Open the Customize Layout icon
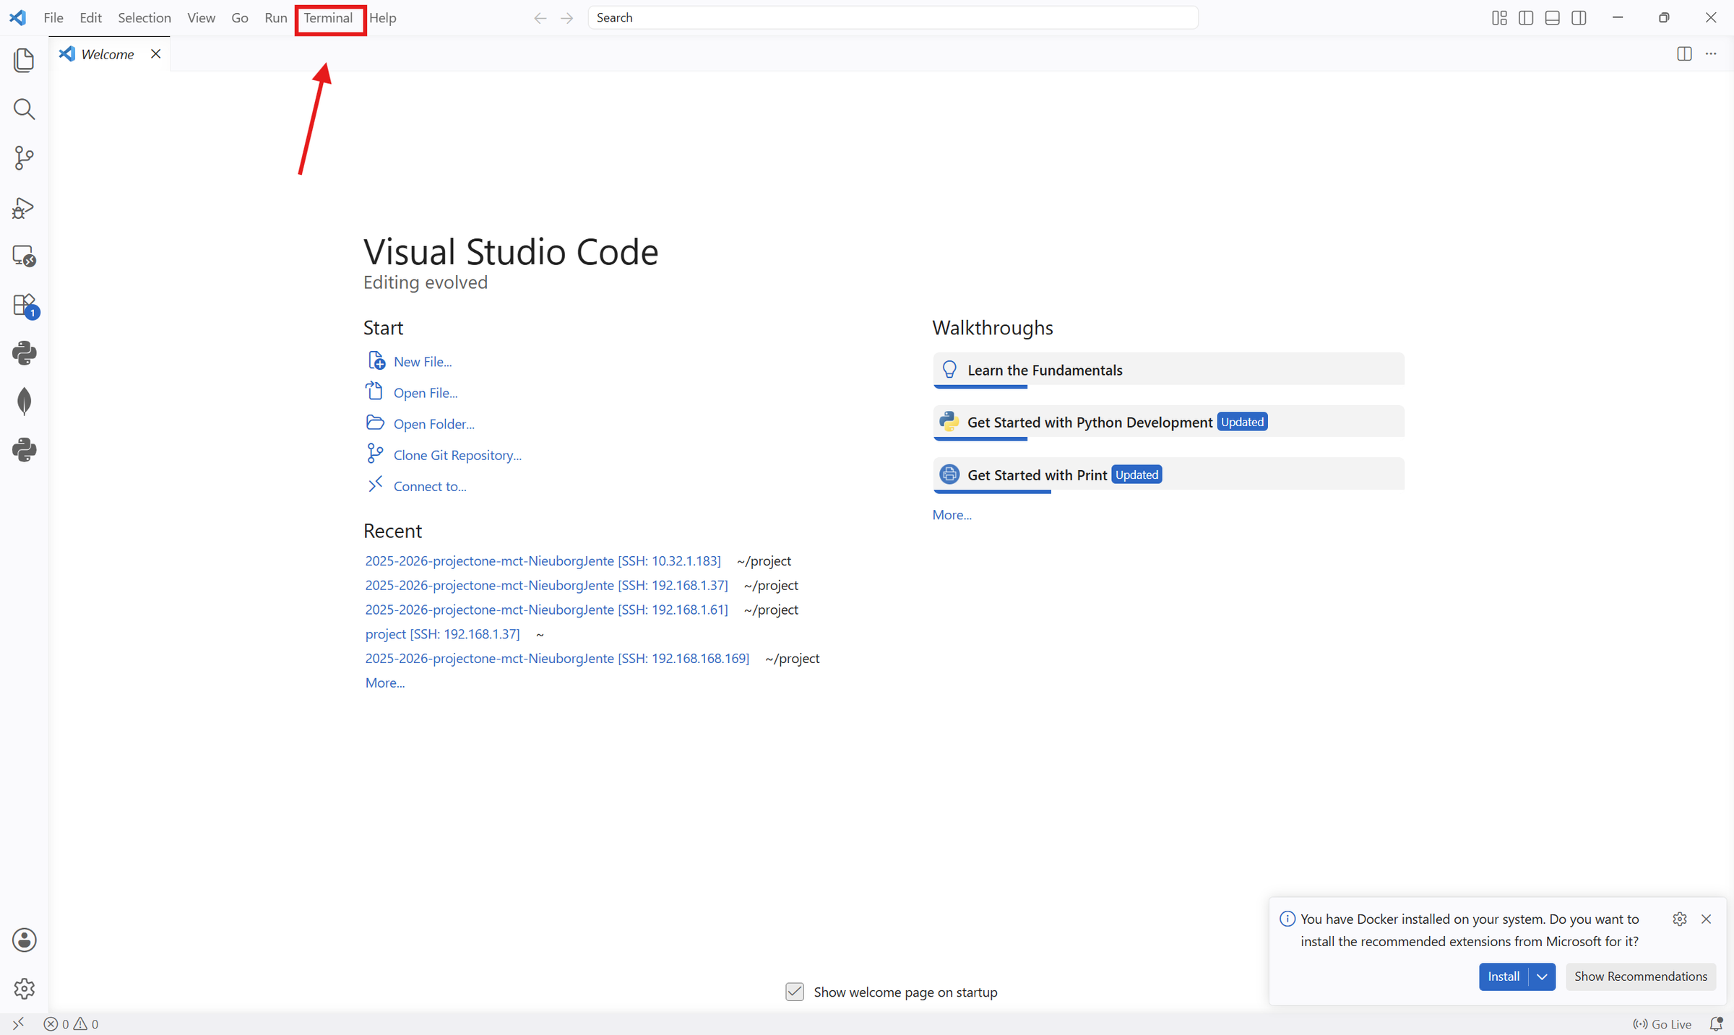This screenshot has height=1035, width=1734. pos(1499,18)
